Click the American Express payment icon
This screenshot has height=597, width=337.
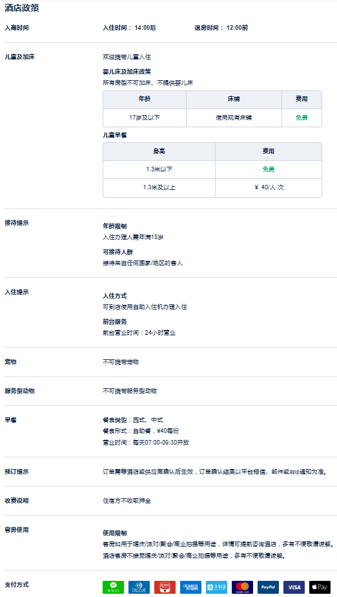190,587
